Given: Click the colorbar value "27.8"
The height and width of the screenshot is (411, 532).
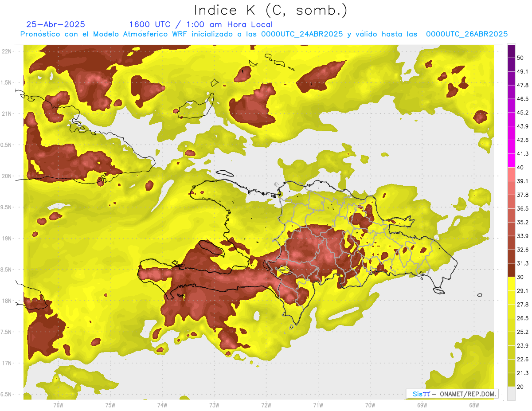Looking at the screenshot, I should 523,305.
